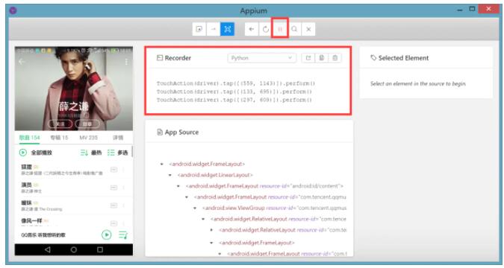Click the Back arrow in Appium toolbar
Screen dimensions: 504x268
(x=252, y=29)
